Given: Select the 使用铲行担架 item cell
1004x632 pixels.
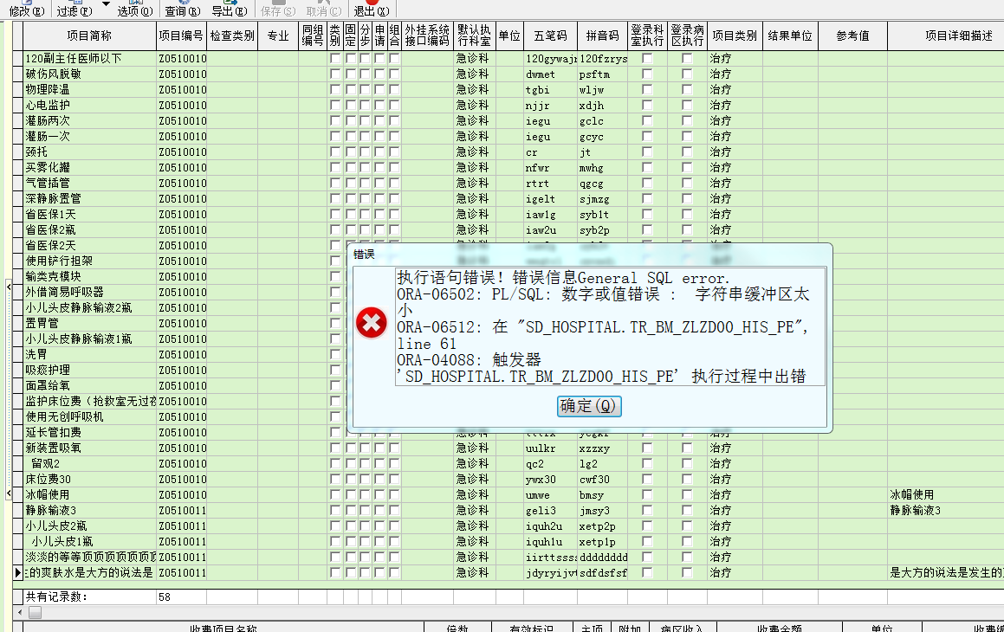Looking at the screenshot, I should point(89,261).
